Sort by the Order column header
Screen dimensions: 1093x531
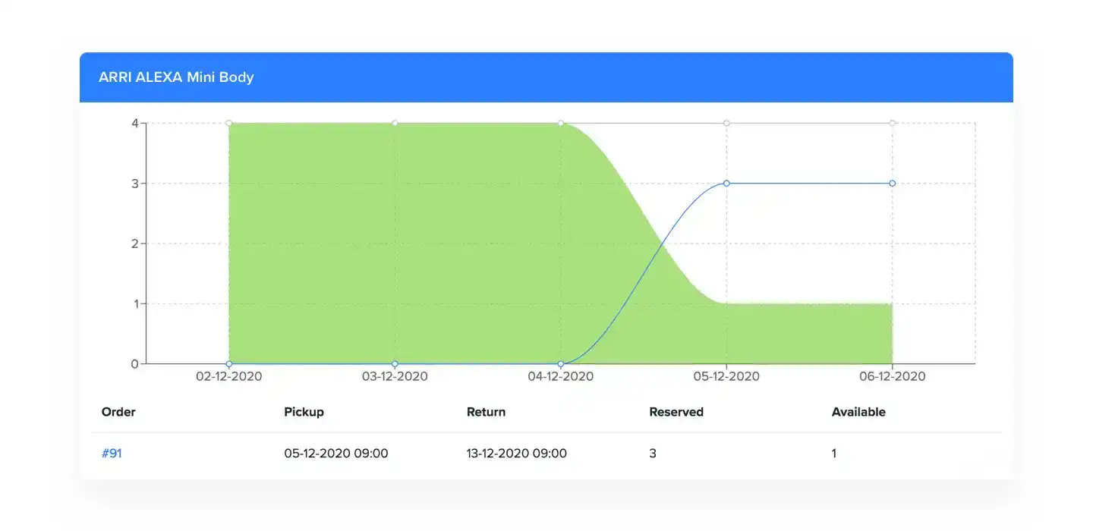(x=118, y=412)
